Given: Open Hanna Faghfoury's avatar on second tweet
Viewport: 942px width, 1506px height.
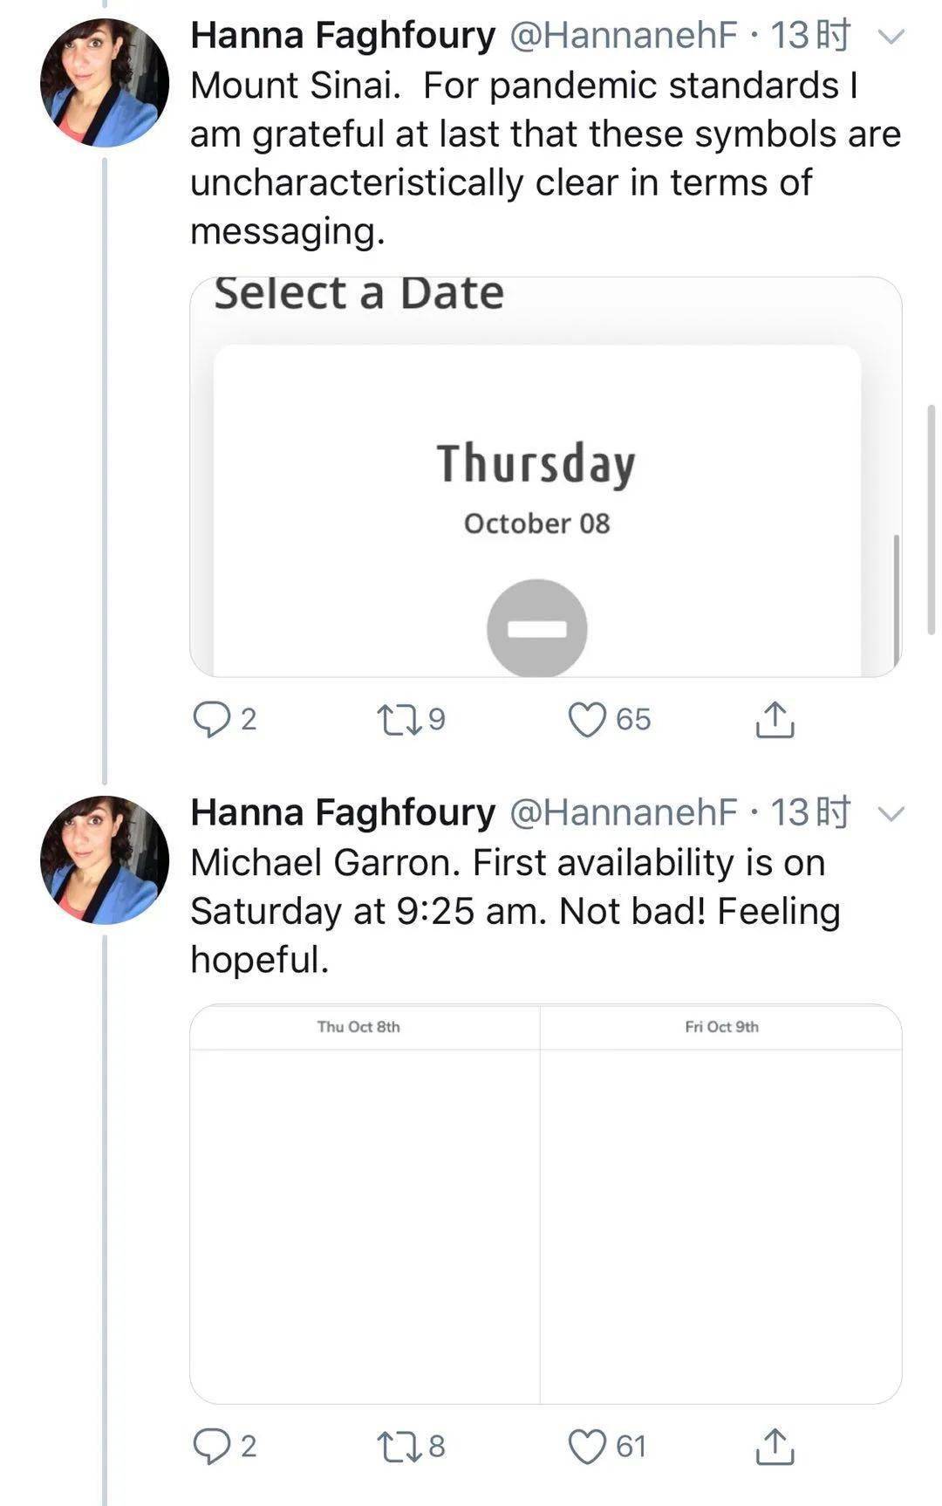Looking at the screenshot, I should [x=105, y=860].
